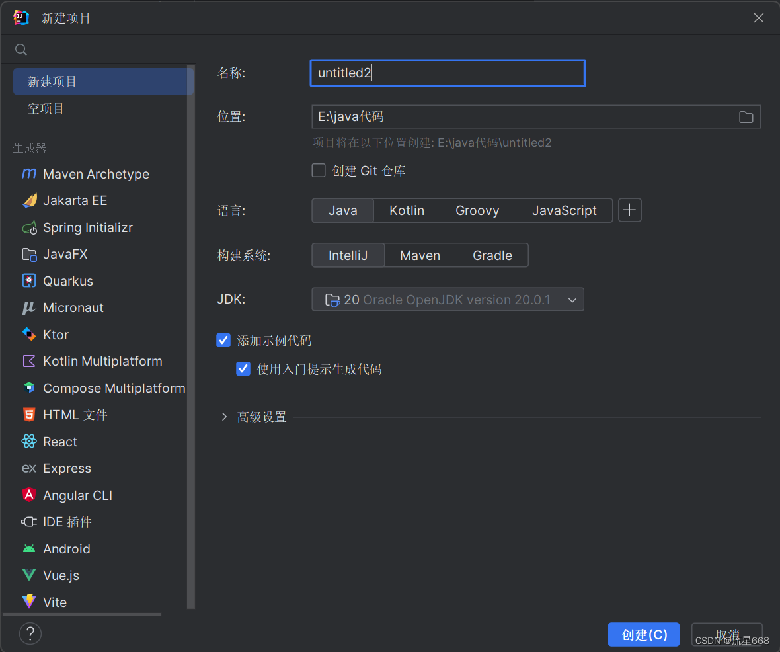Screen dimensions: 780x652
Task: Click the plus to add another language
Action: 629,210
